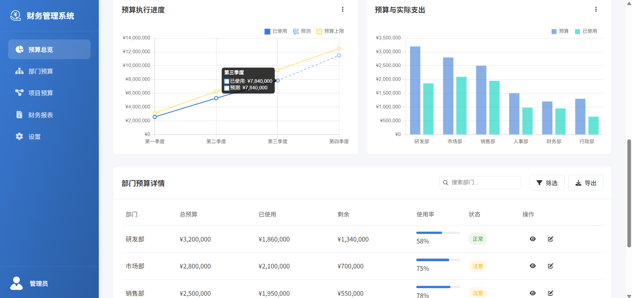Open 部门预算 in the sidebar
The image size is (632, 298).
click(x=41, y=71)
